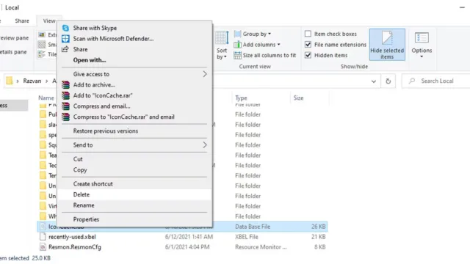Click the search magnifier icon

[x=412, y=81]
